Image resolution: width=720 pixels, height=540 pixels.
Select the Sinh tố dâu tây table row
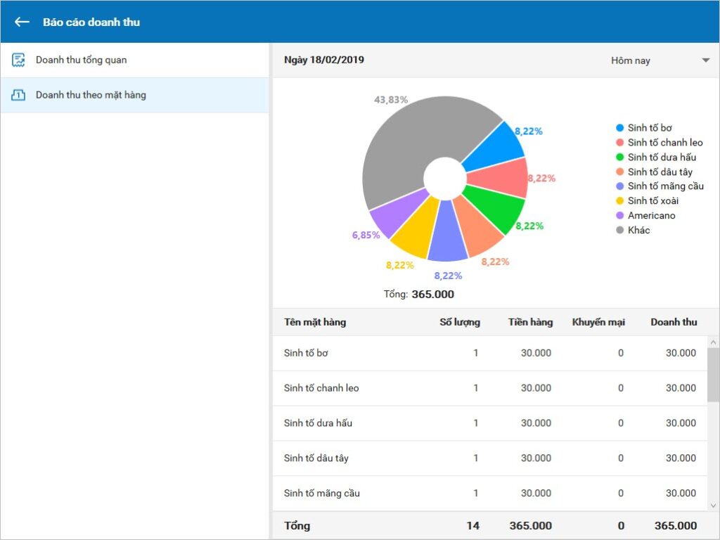pyautogui.click(x=490, y=458)
